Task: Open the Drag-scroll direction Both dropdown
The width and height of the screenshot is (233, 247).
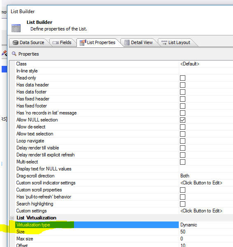Action: (206, 176)
